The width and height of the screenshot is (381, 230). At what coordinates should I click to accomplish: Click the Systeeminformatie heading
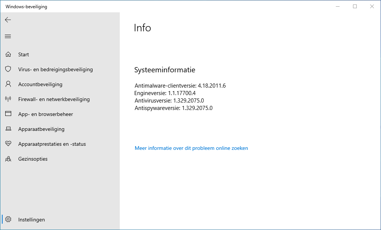165,70
